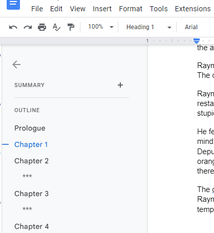Run spelling and grammar check
This screenshot has width=214, height=233.
pyautogui.click(x=56, y=27)
